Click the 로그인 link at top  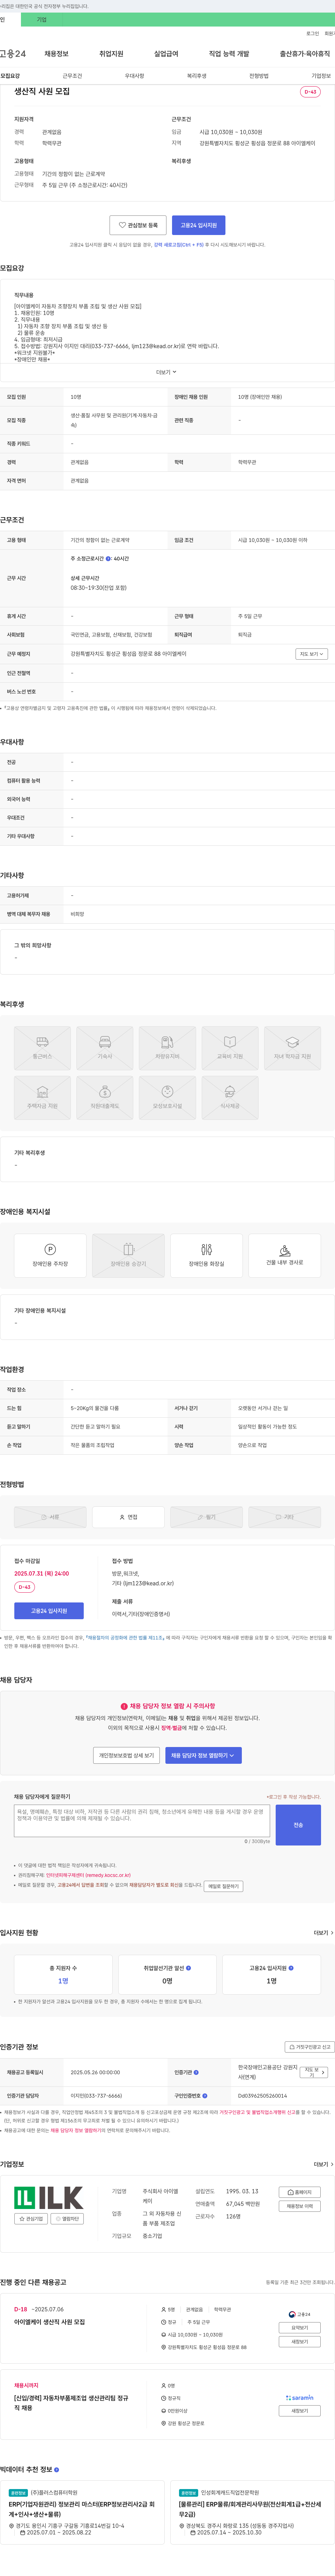(x=312, y=33)
